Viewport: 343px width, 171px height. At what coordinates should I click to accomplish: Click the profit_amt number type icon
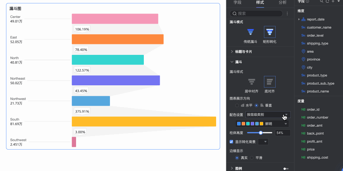[303, 142]
